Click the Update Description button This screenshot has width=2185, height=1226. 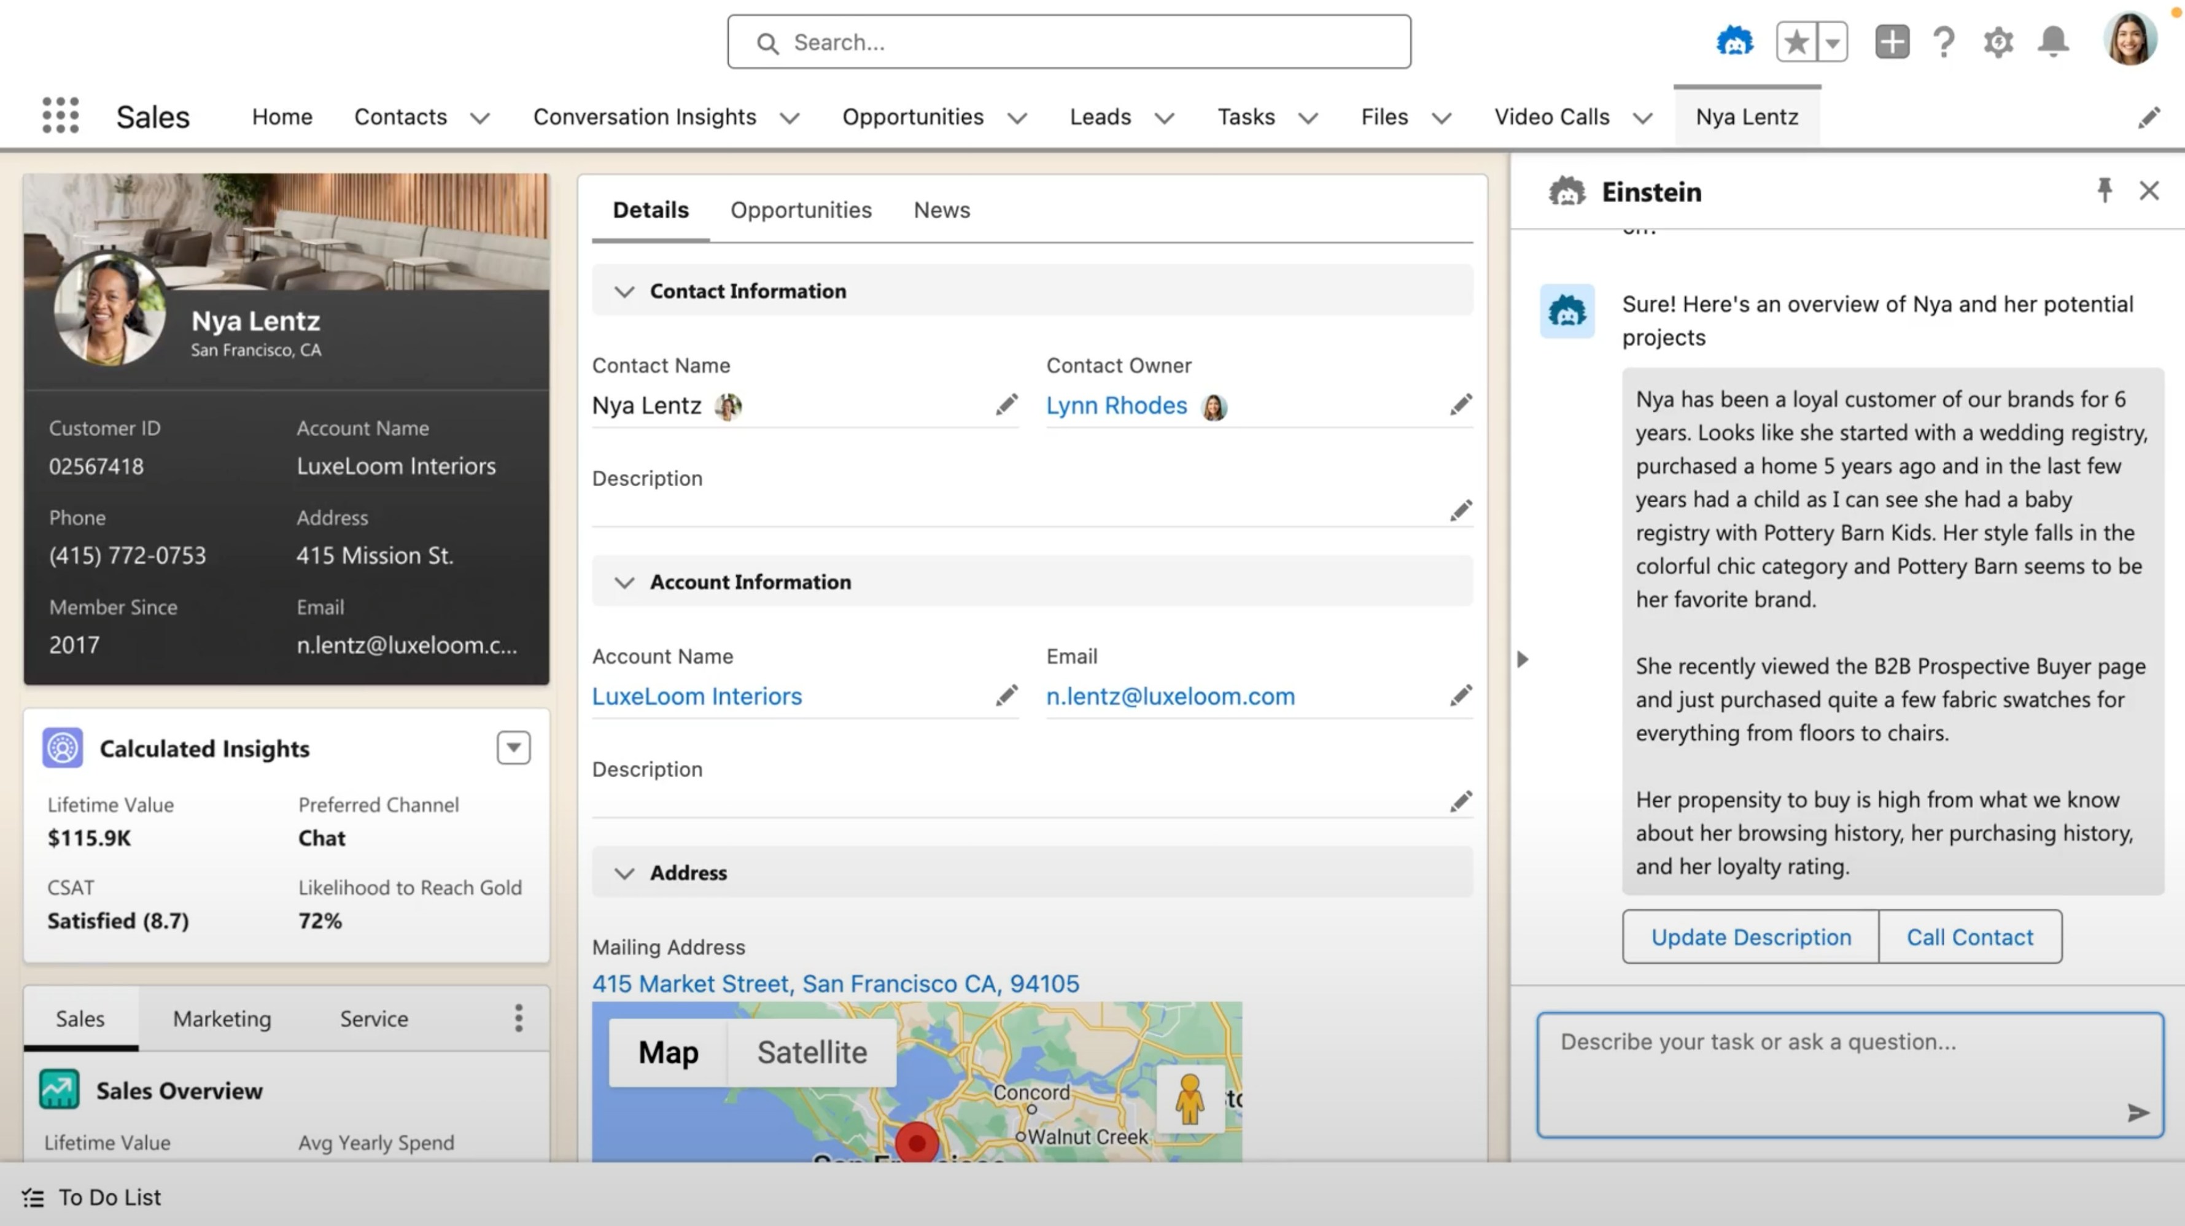tap(1750, 937)
